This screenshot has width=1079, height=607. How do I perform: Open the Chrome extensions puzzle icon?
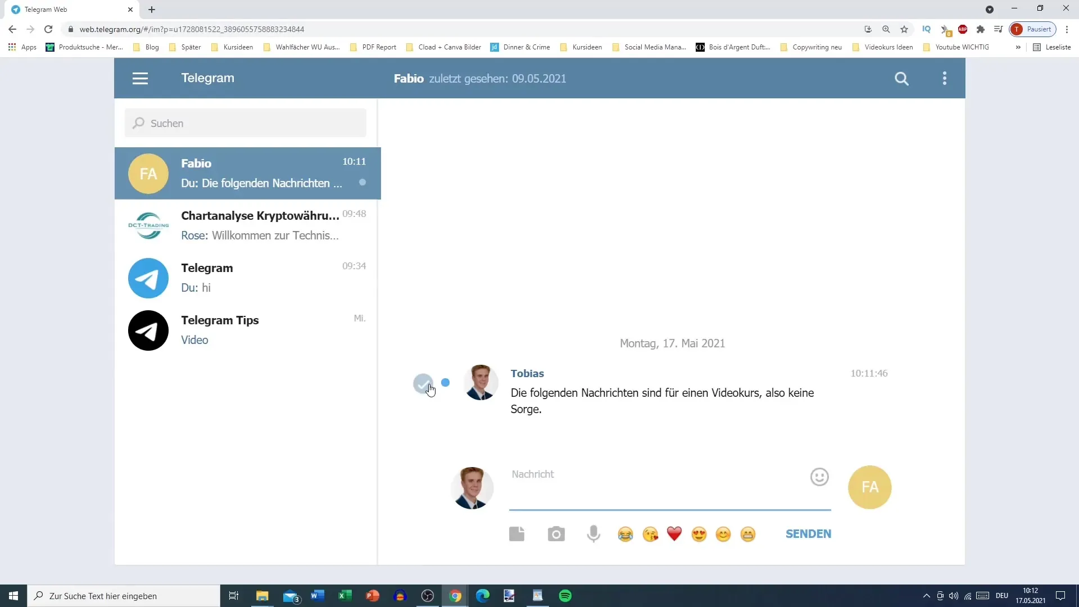981,29
